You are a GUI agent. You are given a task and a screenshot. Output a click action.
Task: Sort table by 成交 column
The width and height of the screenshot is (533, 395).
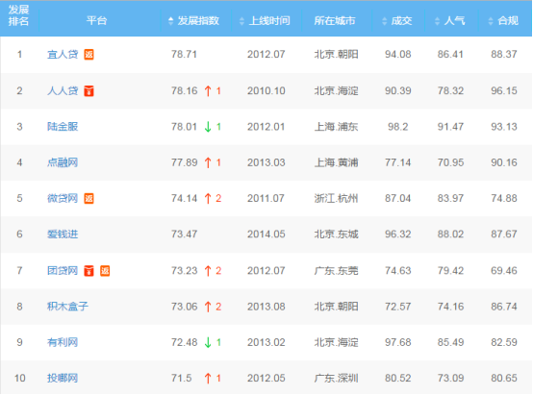pos(397,21)
